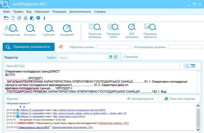204x133 pixels.
Task: Jump to previous result with up triangle
Action: 24,107
